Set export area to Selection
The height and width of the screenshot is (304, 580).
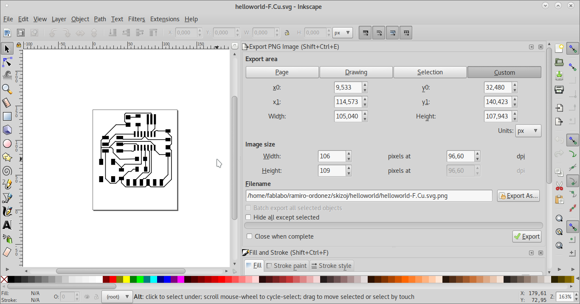pos(430,72)
